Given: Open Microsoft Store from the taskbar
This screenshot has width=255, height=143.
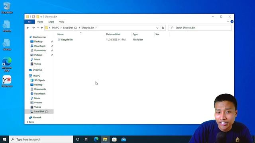Looking at the screenshot, I should tap(114, 139).
